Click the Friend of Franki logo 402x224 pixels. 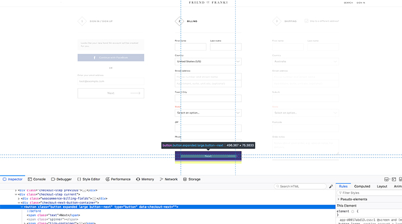pos(208,3)
